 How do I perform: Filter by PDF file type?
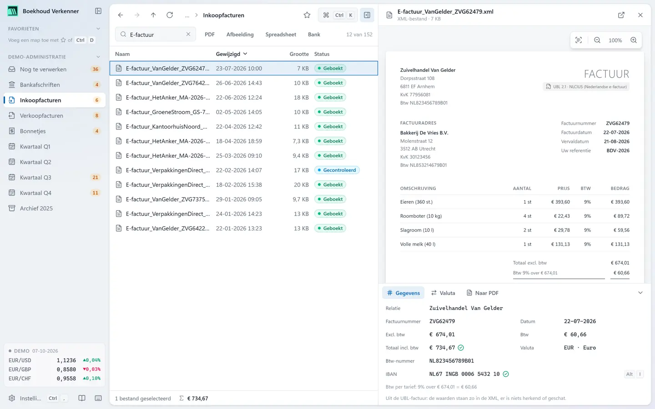click(210, 34)
